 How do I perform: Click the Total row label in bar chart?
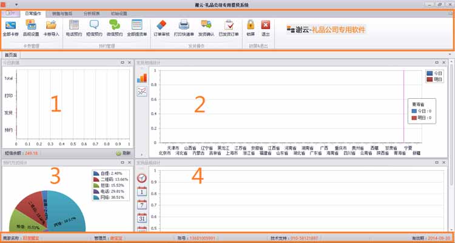pyautogui.click(x=8, y=78)
